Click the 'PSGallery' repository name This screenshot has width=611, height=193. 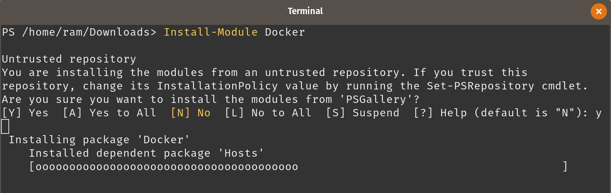pyautogui.click(x=376, y=100)
